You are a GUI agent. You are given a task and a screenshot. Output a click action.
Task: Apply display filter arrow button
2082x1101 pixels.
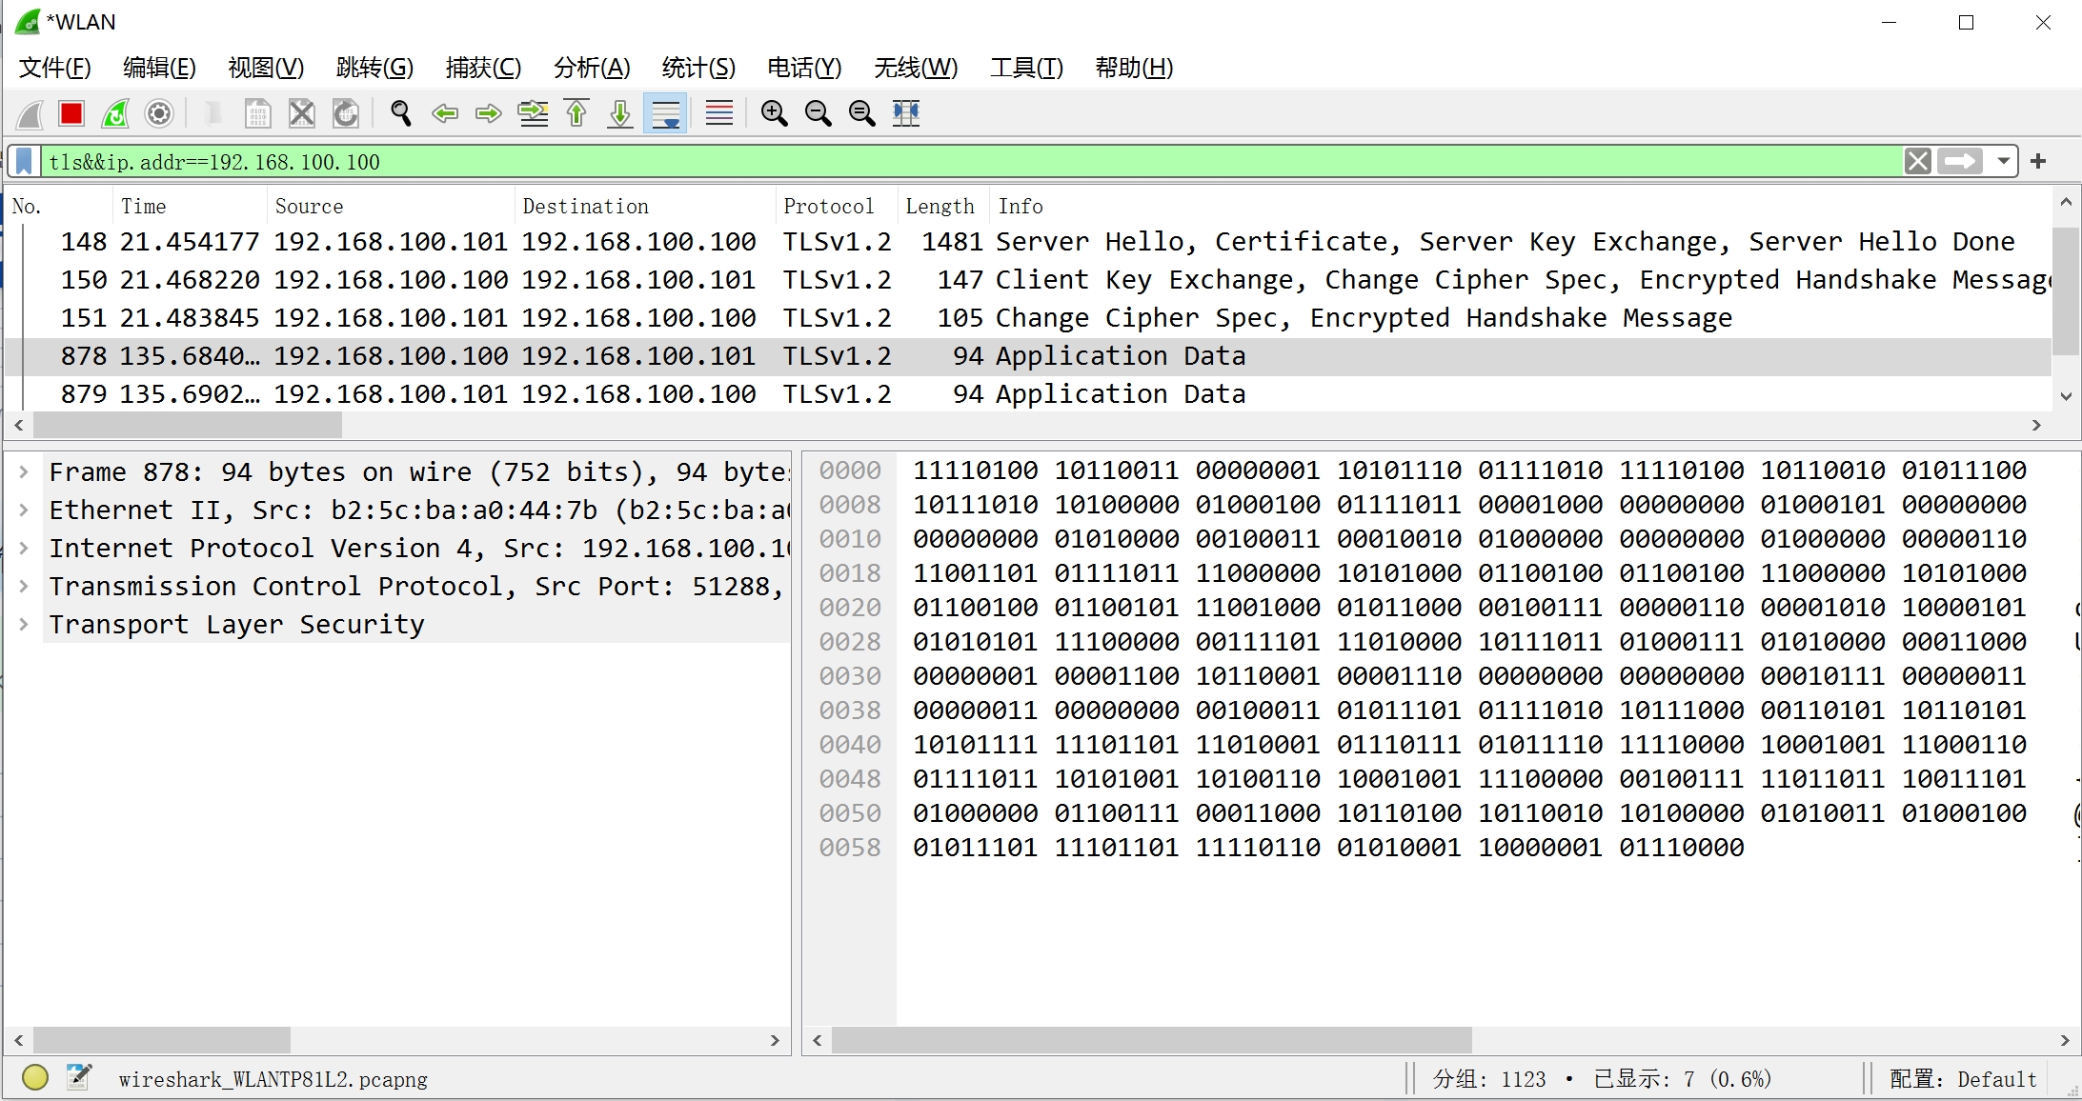pyautogui.click(x=1960, y=162)
